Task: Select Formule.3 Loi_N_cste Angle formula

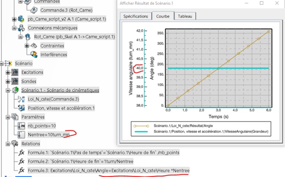Action: pyautogui.click(x=108, y=170)
